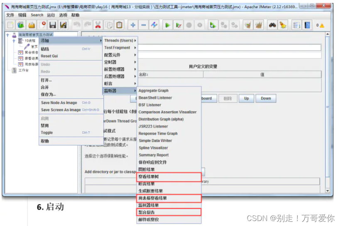Viewport: 341px width, 226px height.
Task: Choose 聚合报告 listener
Action: (169, 212)
